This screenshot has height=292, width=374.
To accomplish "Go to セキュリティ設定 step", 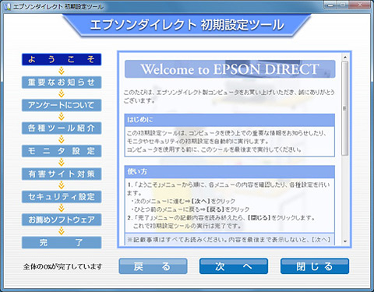I will pos(62,197).
